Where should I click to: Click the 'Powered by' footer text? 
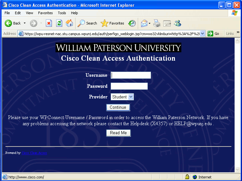[x=13, y=153]
